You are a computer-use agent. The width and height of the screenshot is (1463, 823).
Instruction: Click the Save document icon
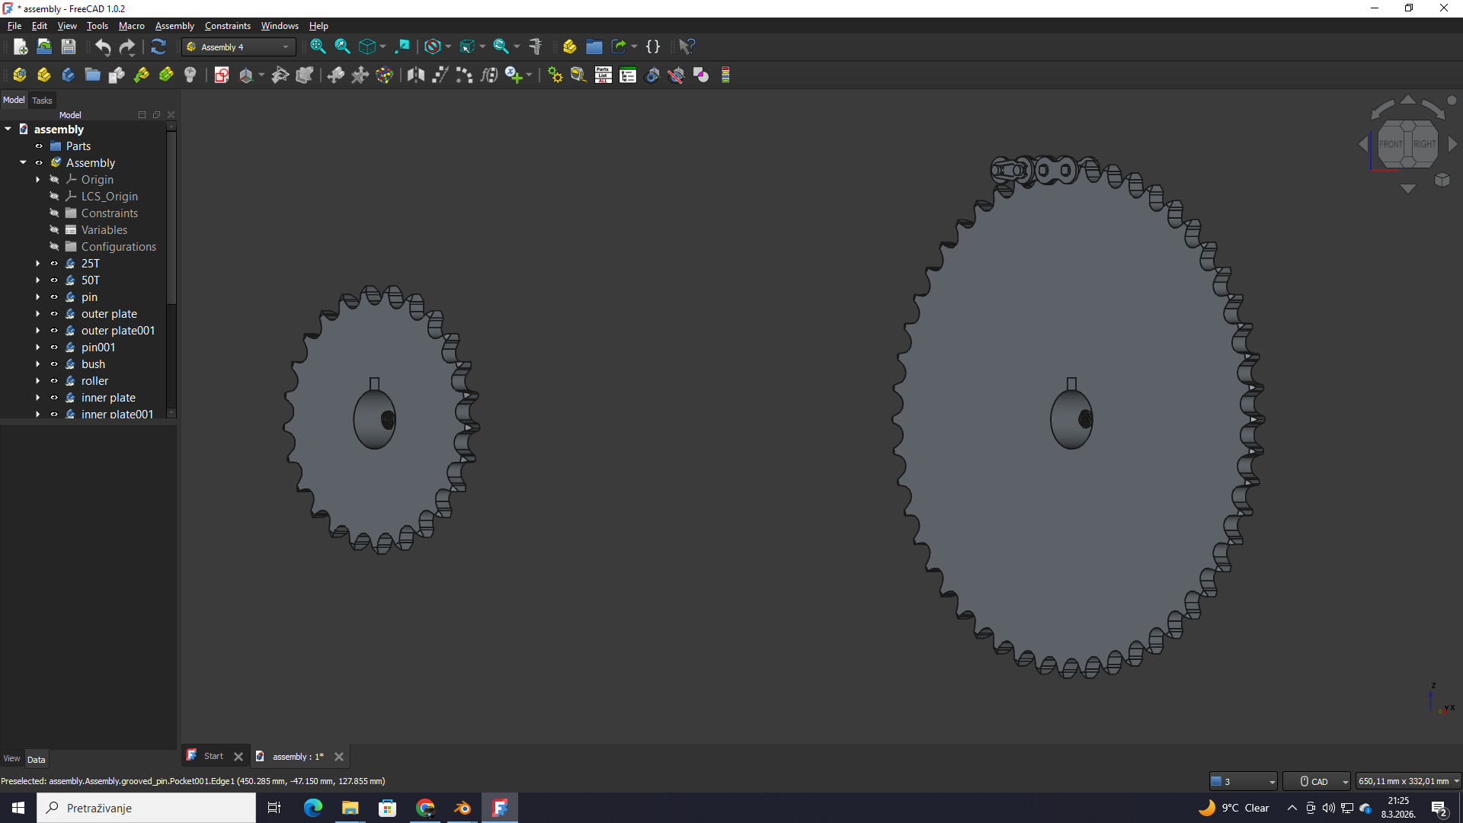click(69, 46)
